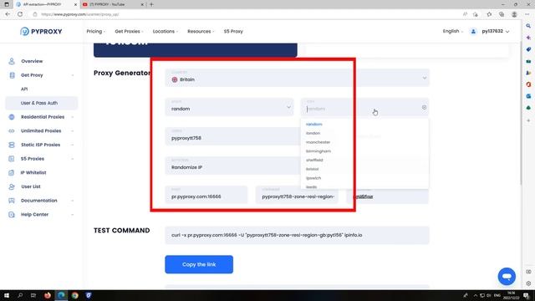Open Firefox from the taskbar
This screenshot has width=535, height=301.
click(48, 295)
